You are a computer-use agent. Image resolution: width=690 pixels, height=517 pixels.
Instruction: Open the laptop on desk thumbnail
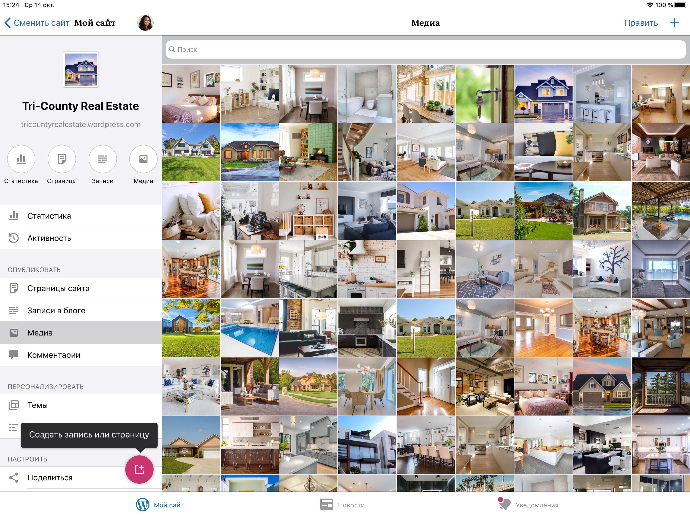click(250, 211)
